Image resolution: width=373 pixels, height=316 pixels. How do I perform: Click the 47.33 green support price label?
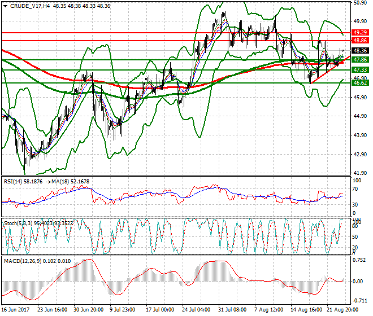coord(360,69)
